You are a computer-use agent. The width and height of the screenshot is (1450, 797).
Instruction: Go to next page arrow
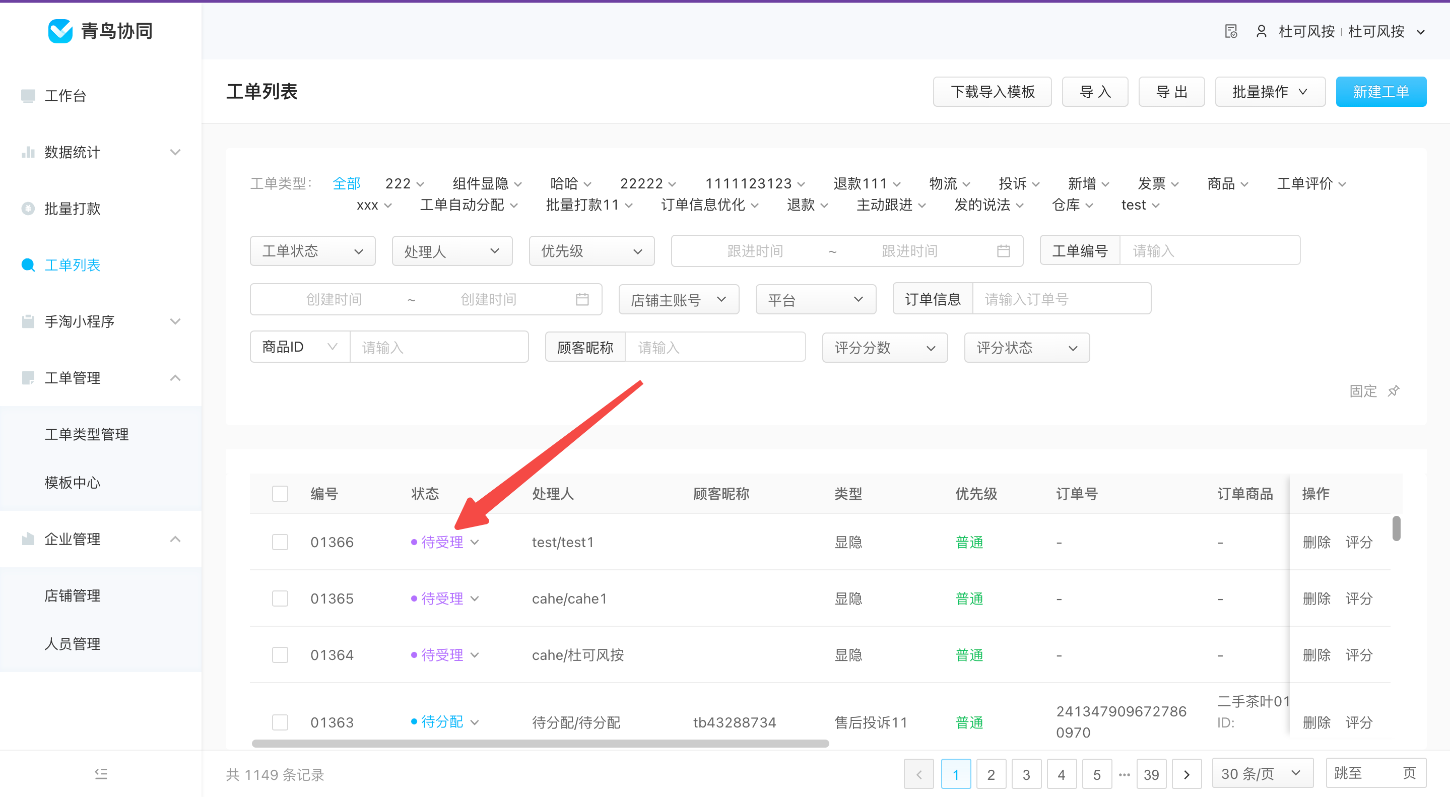click(x=1187, y=774)
